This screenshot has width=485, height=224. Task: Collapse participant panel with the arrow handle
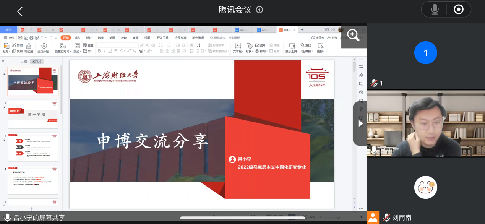point(360,123)
